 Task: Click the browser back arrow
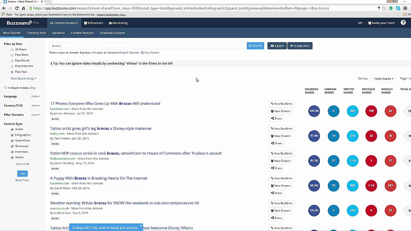tap(4, 8)
